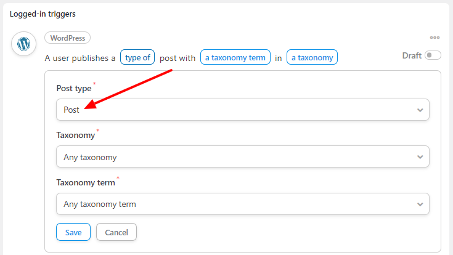Open the Post type dropdown
Image resolution: width=453 pixels, height=255 pixels.
point(243,110)
